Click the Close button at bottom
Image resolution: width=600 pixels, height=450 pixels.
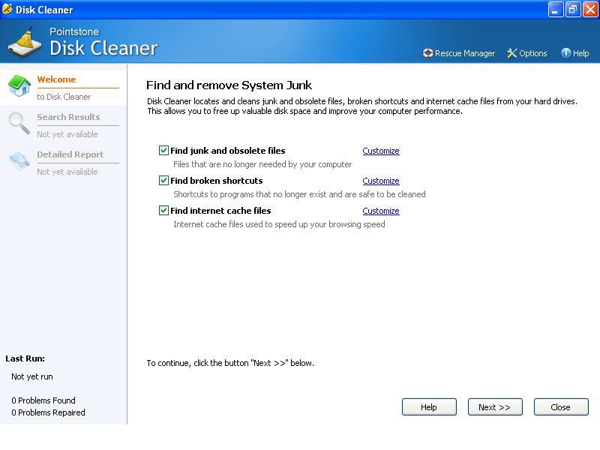coord(561,406)
